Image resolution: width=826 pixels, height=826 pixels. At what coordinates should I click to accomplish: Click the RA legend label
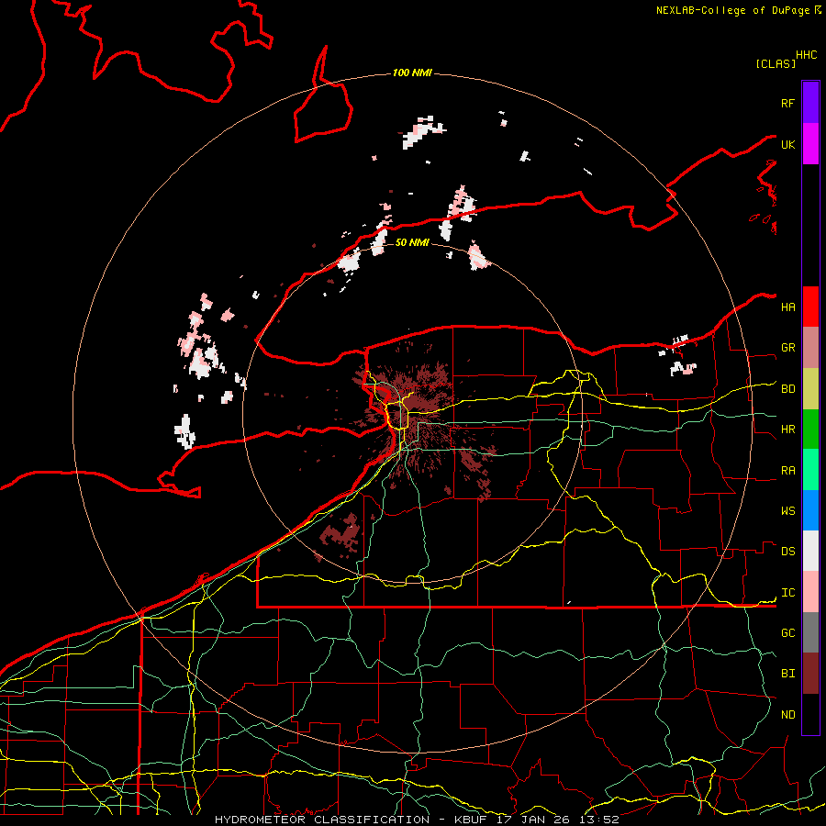[787, 471]
